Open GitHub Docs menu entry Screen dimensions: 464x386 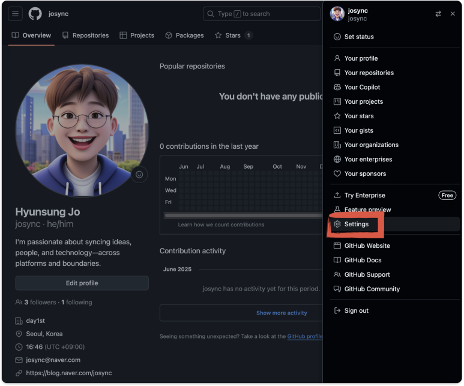click(x=395, y=260)
